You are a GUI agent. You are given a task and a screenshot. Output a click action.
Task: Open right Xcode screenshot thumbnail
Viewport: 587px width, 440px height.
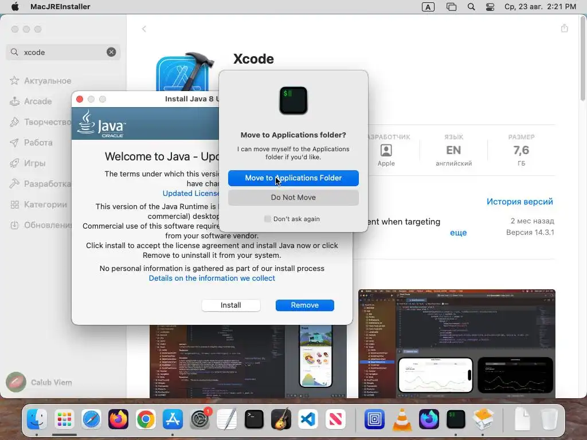pos(457,344)
